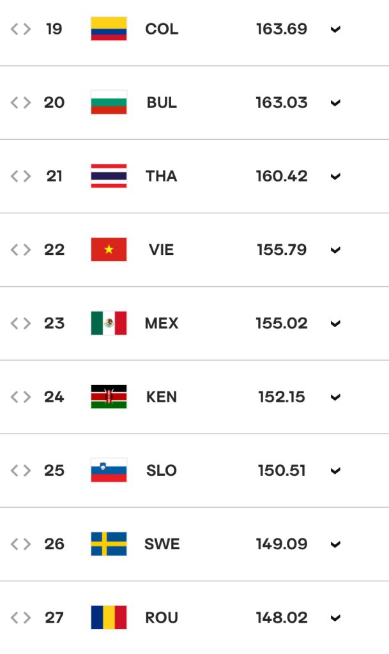
Task: Click the Romania flag icon
Action: pos(109,618)
